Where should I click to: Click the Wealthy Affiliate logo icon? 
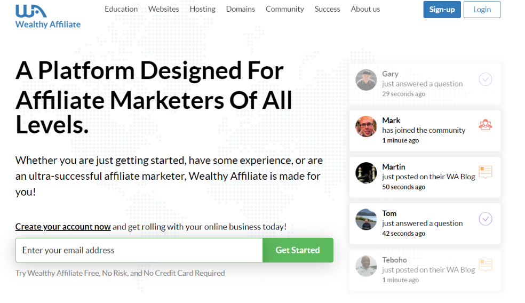tap(31, 11)
